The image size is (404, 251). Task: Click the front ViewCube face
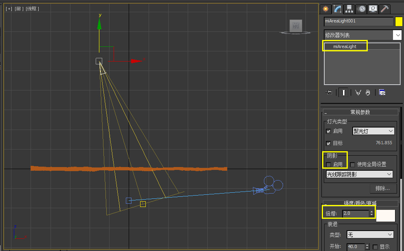(296, 26)
